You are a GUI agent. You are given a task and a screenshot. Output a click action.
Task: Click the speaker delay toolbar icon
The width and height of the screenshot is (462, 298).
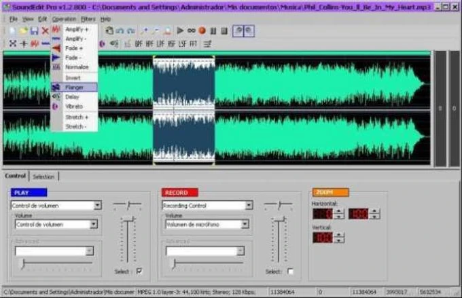pos(114,44)
